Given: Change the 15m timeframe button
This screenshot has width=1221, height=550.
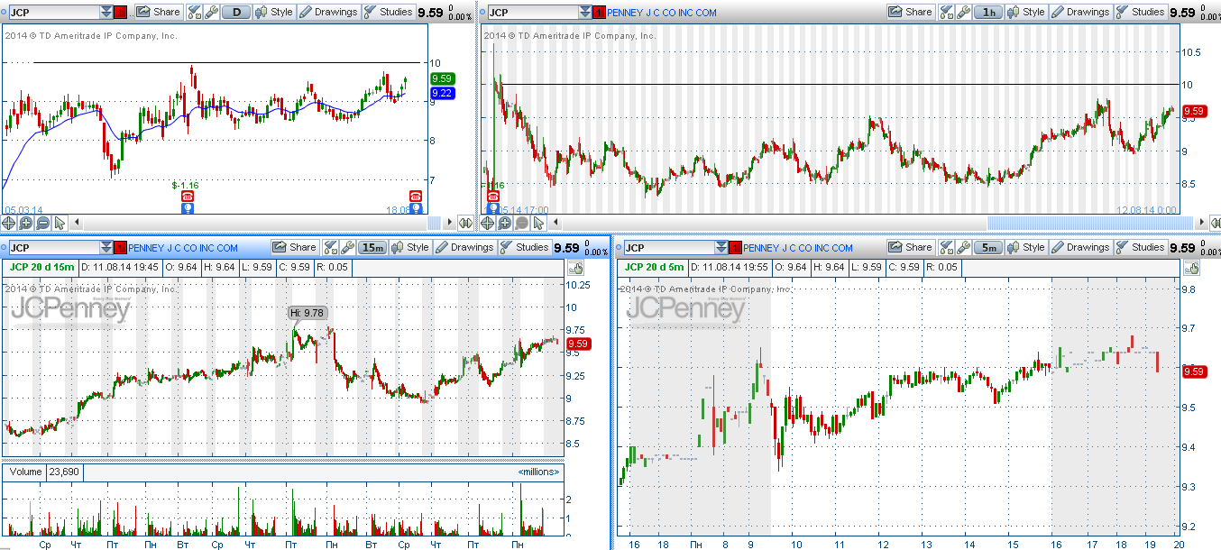Looking at the screenshot, I should coord(372,248).
